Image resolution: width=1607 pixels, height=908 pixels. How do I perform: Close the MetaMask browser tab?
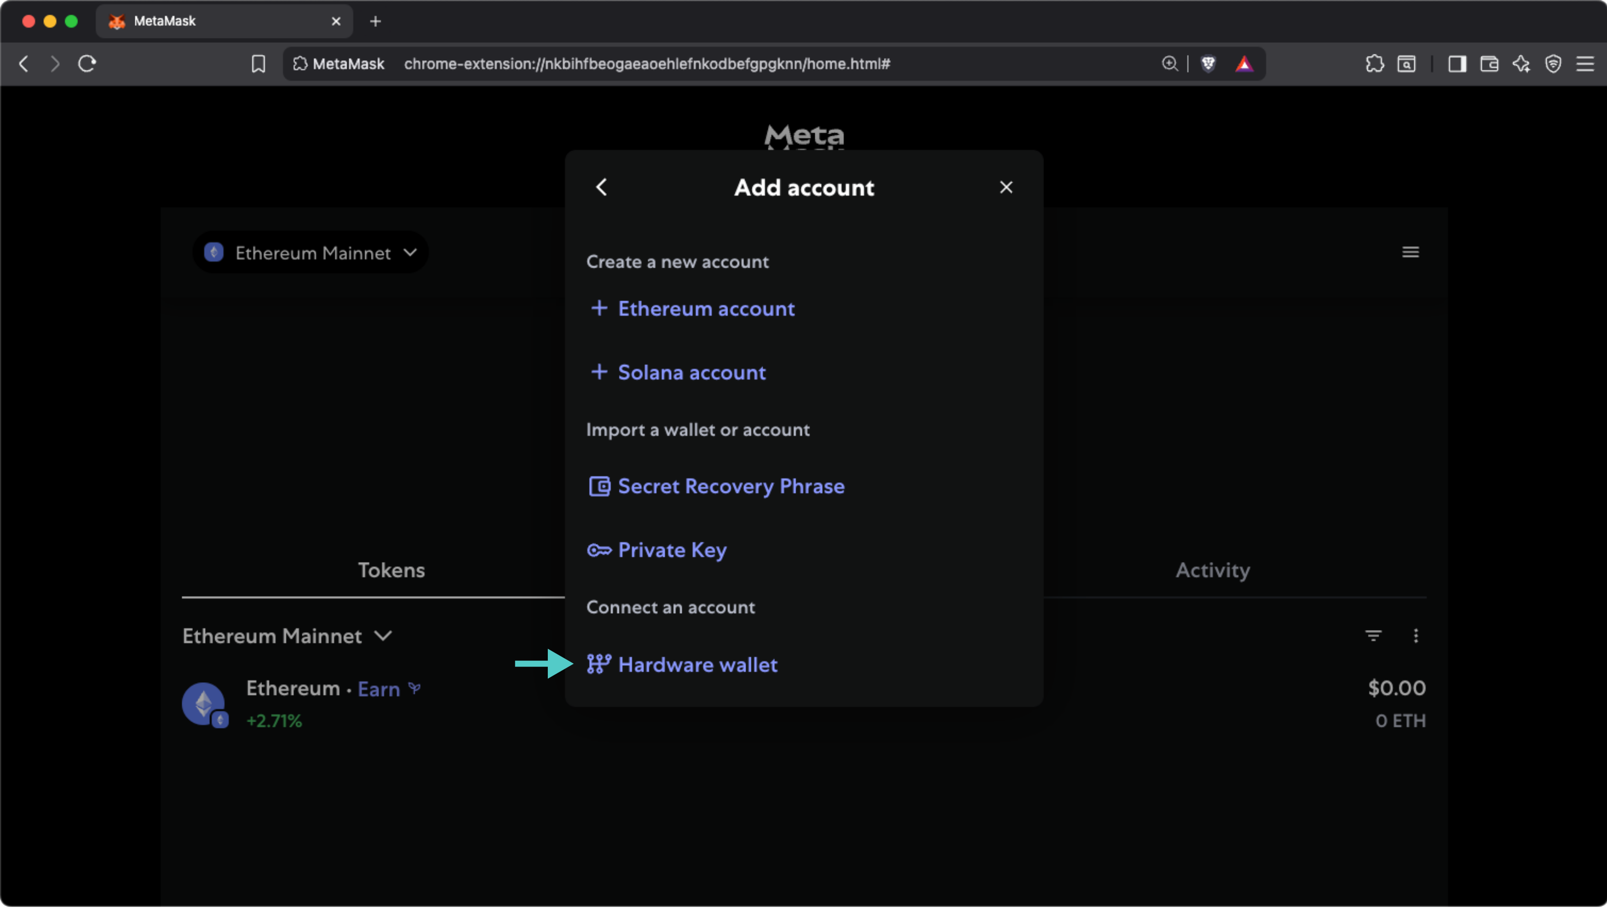pos(336,21)
